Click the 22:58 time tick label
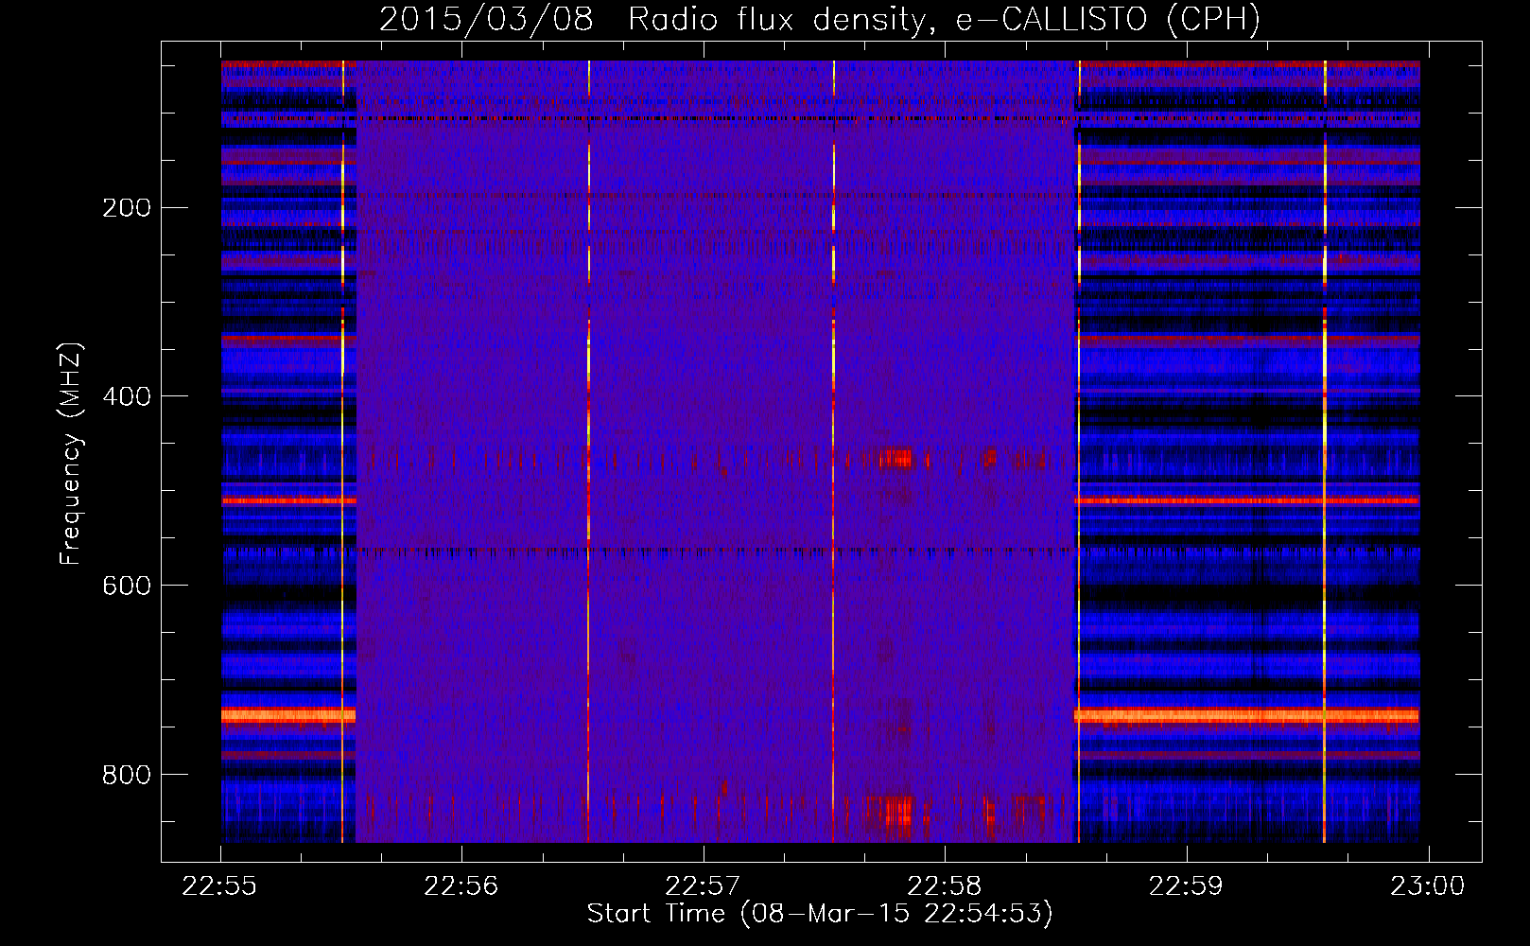 (945, 885)
